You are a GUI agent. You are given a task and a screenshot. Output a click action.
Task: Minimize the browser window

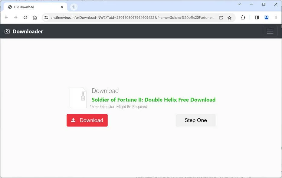tap(251, 4)
